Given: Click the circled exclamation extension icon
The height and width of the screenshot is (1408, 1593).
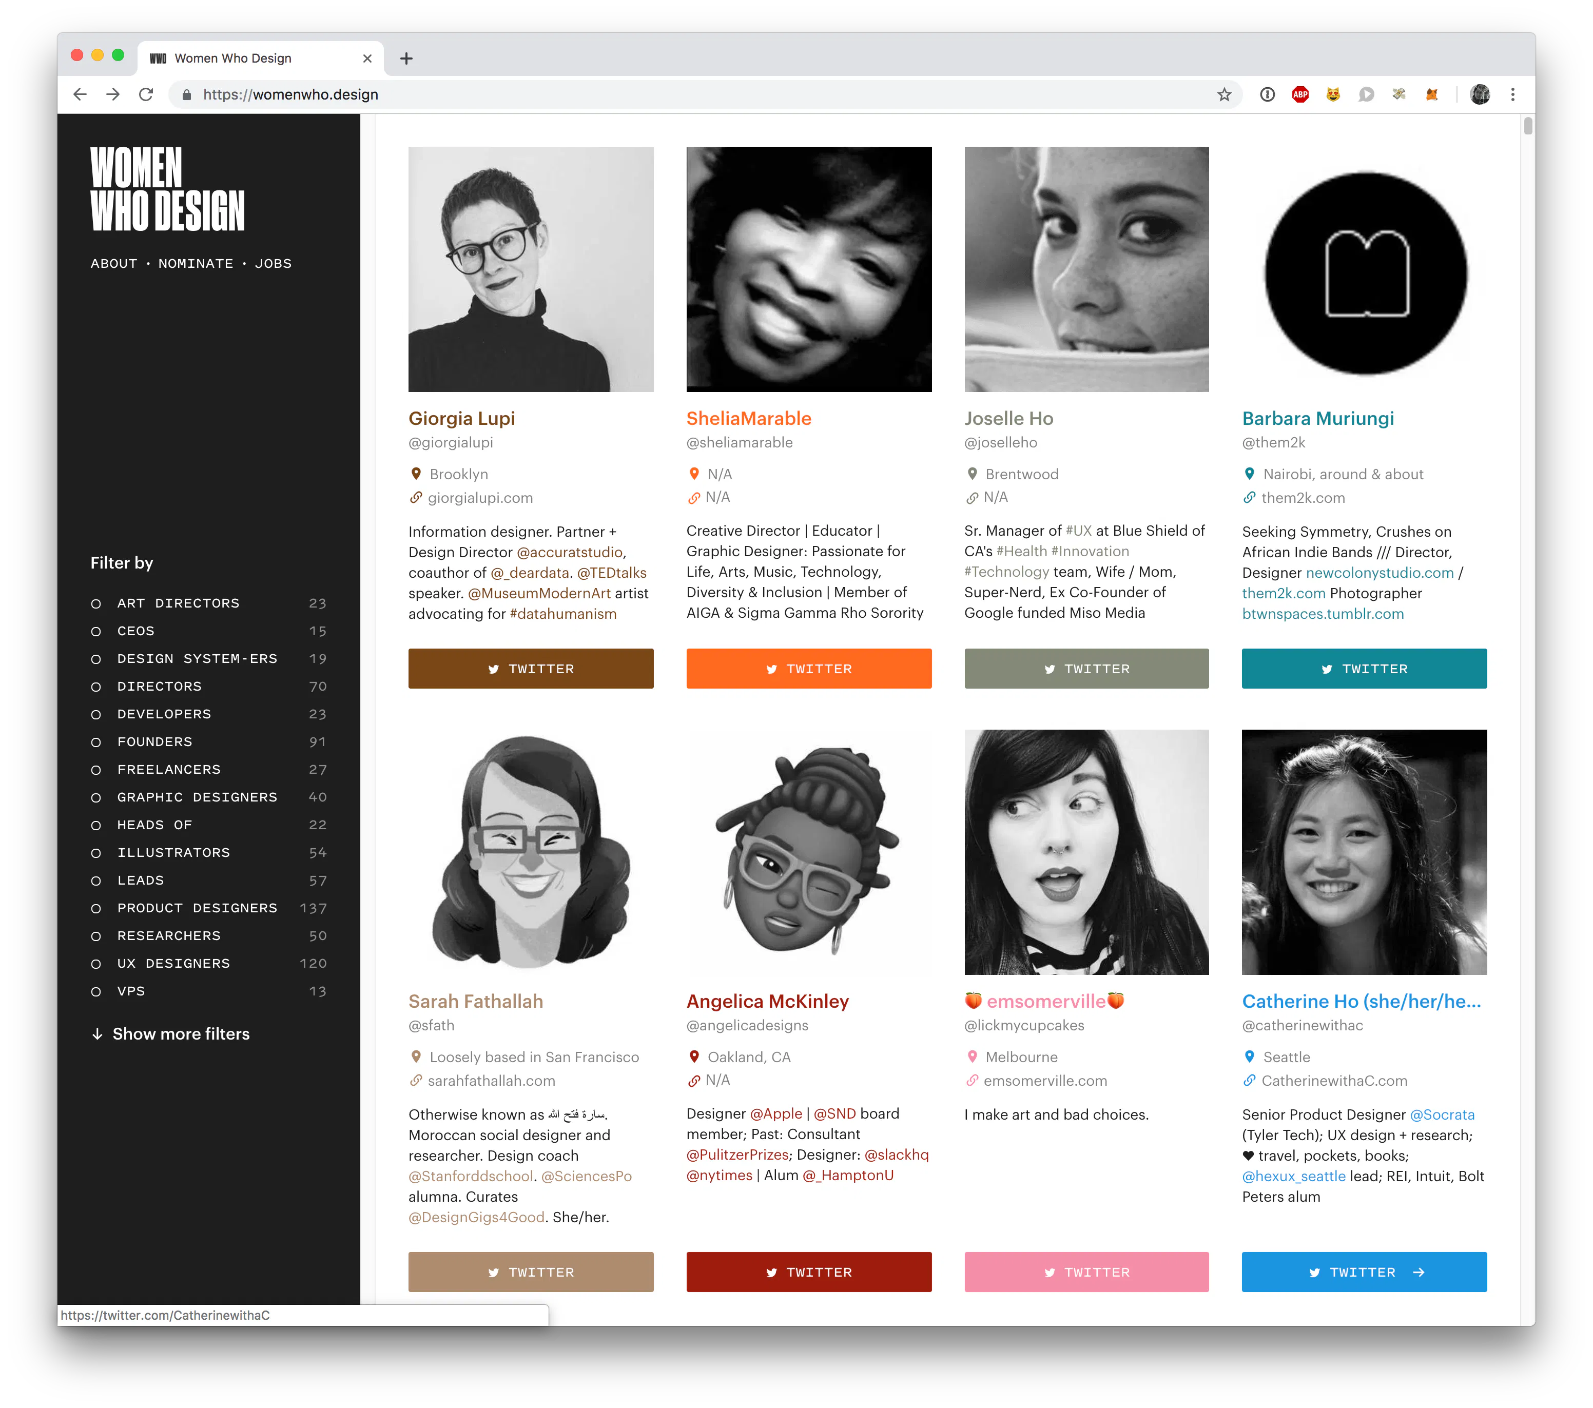Looking at the screenshot, I should click(x=1267, y=94).
